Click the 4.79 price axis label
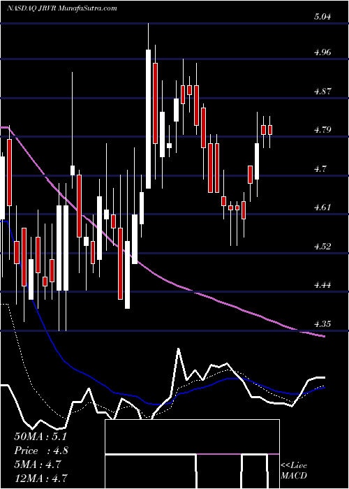This screenshot has width=349, height=489. tap(322, 130)
